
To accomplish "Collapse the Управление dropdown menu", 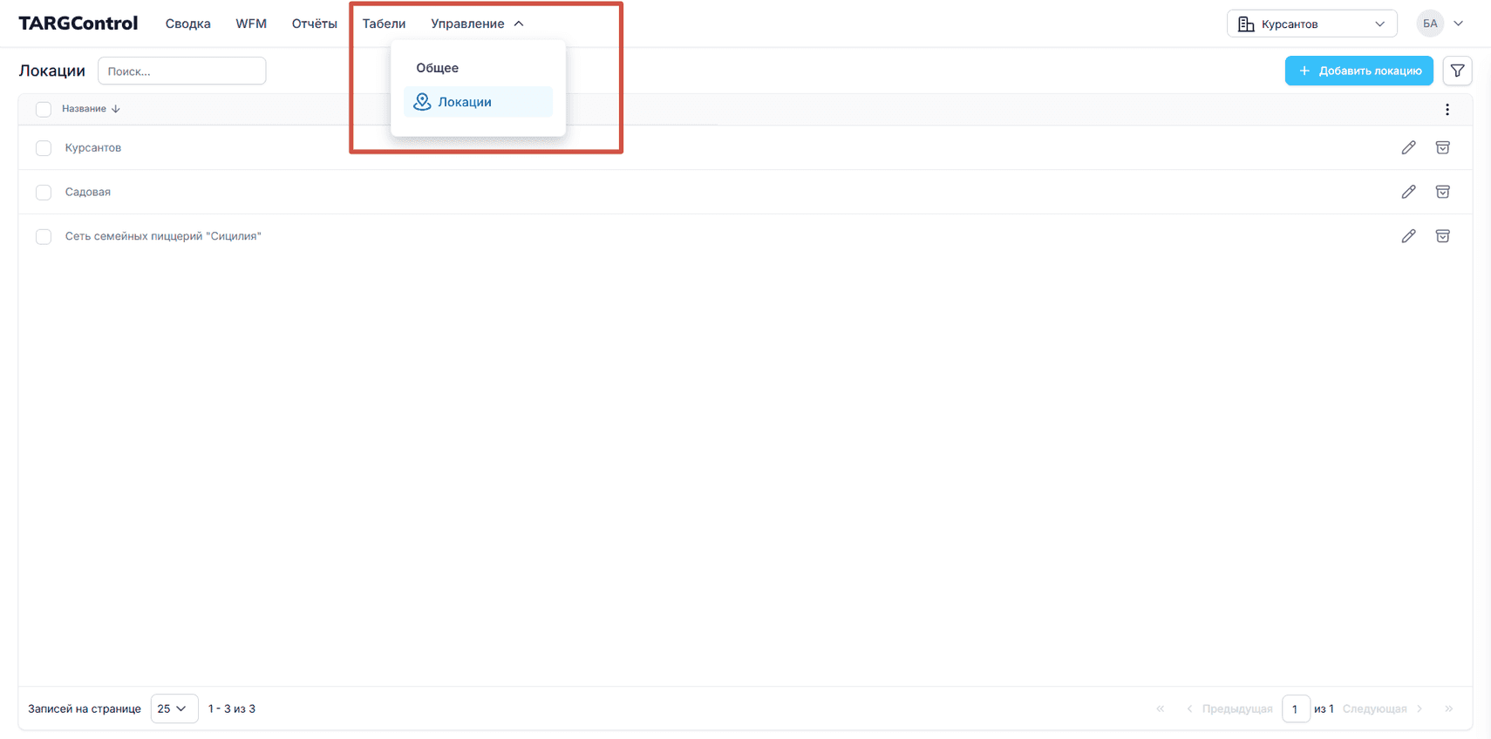I will click(x=476, y=24).
